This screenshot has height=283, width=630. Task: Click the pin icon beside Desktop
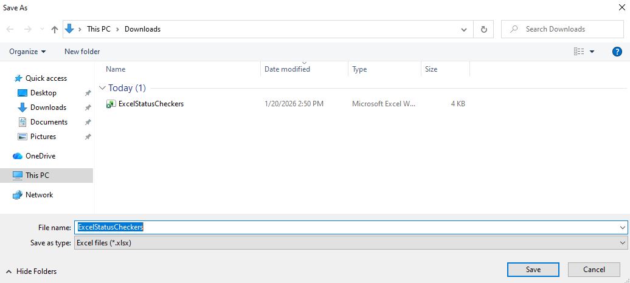click(88, 93)
